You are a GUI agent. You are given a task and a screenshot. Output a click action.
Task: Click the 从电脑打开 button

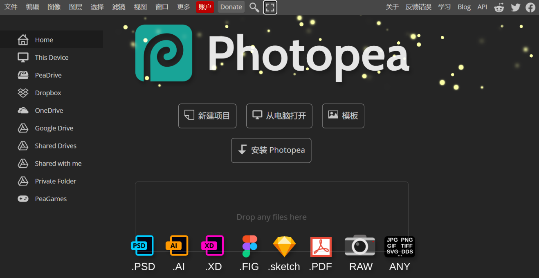[x=279, y=116]
